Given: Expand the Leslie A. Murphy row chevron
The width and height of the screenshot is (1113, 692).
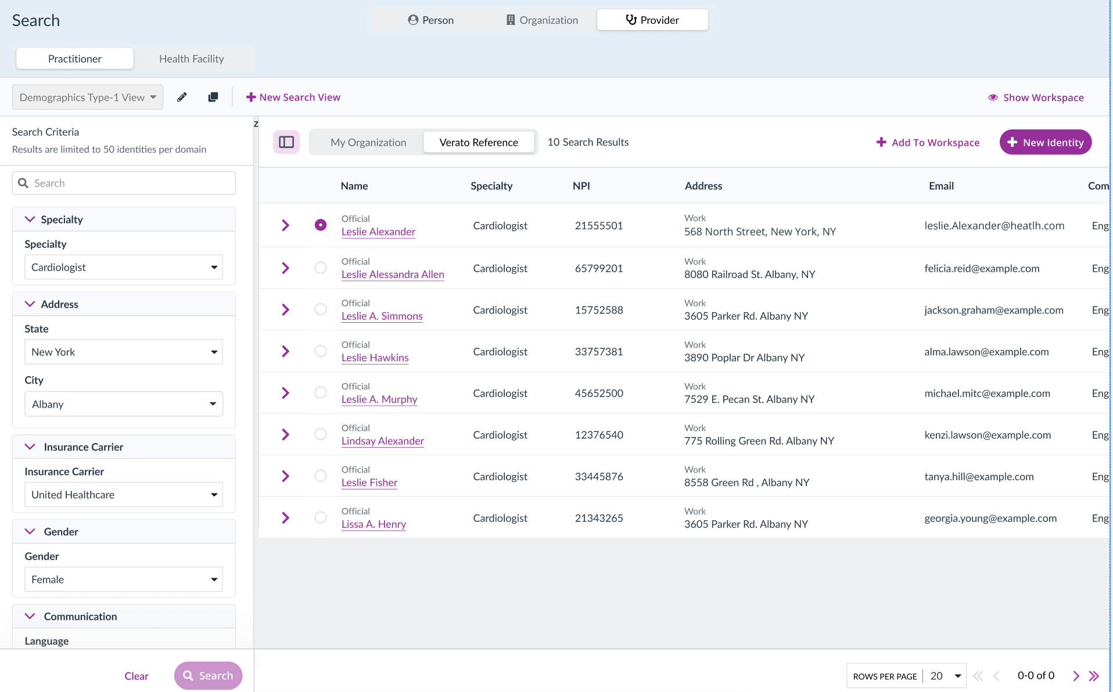Looking at the screenshot, I should (x=285, y=393).
